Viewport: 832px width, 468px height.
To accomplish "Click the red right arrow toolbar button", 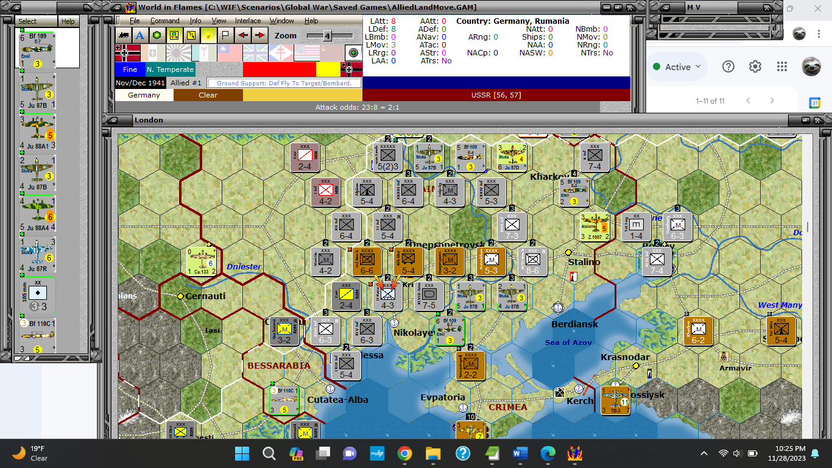I will pos(259,35).
